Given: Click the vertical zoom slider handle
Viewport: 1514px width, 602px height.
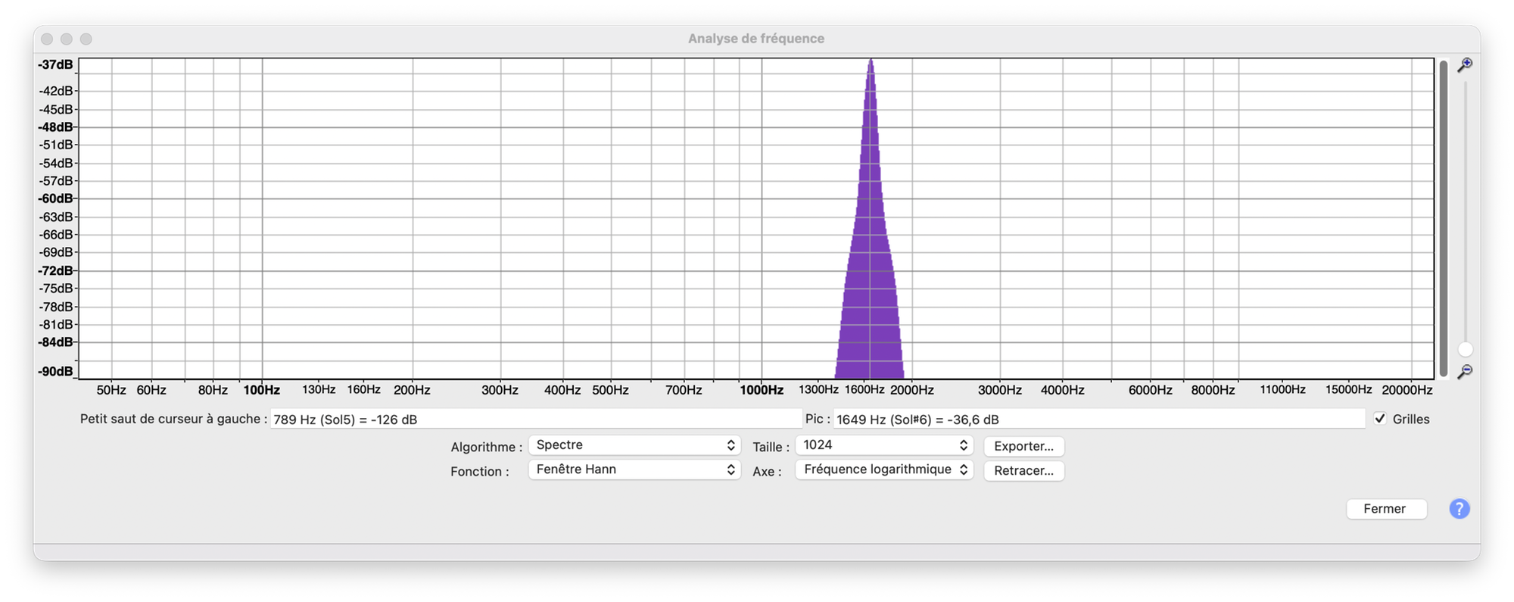Looking at the screenshot, I should tap(1466, 349).
